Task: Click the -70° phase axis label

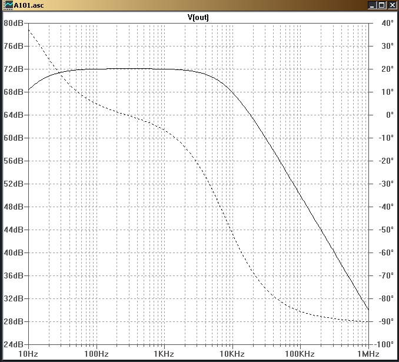Action: 386,275
